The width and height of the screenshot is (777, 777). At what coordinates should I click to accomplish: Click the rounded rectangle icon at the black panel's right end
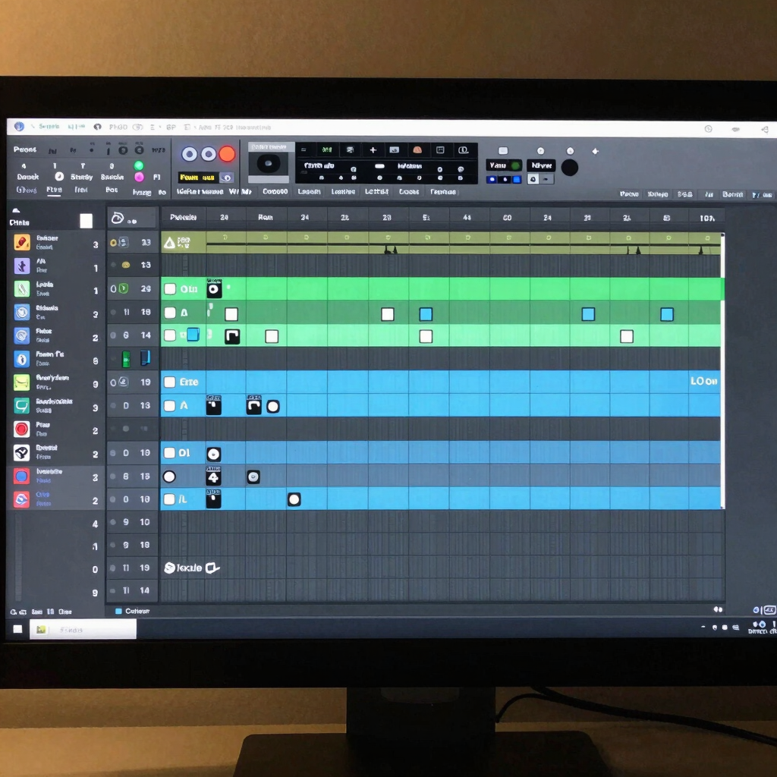[464, 150]
